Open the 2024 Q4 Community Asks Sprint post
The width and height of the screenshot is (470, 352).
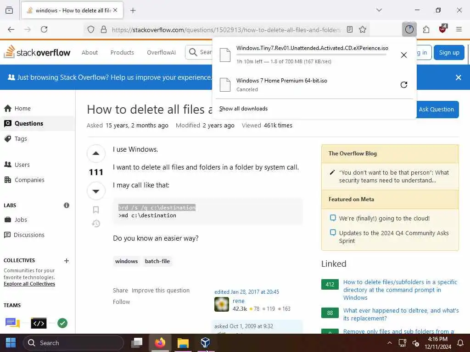[394, 237]
